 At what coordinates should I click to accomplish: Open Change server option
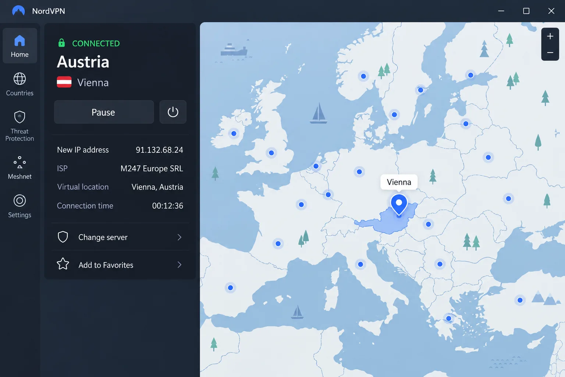click(120, 237)
